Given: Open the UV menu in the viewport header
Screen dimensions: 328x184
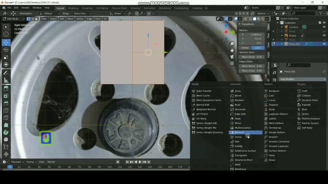Looking at the screenshot, I should (105, 19).
